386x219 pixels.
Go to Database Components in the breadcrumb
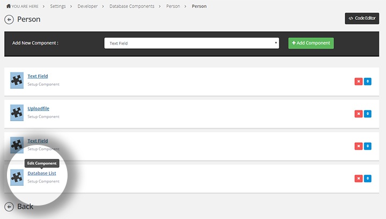pos(132,6)
